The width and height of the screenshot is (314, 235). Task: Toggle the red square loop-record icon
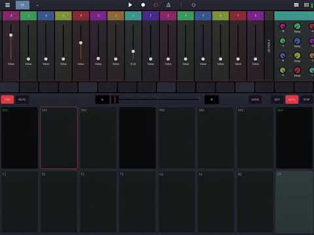(x=156, y=5)
